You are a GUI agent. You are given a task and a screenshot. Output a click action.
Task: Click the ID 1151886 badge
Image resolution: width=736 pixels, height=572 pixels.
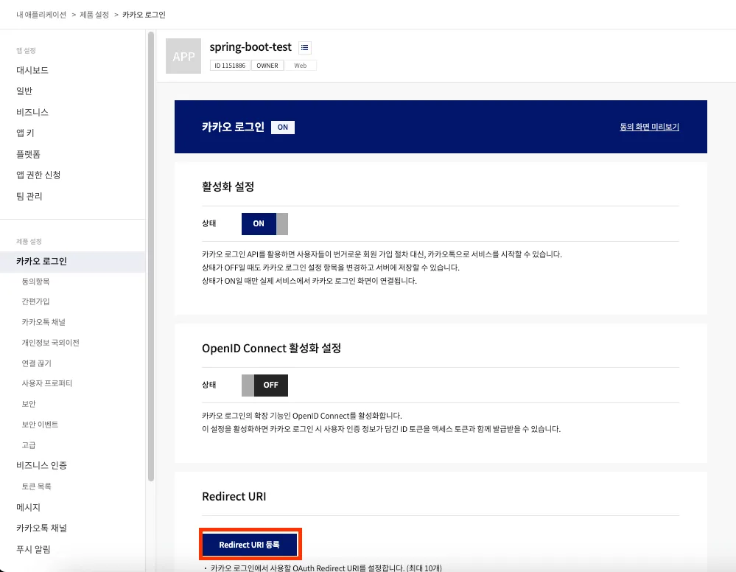click(x=230, y=66)
